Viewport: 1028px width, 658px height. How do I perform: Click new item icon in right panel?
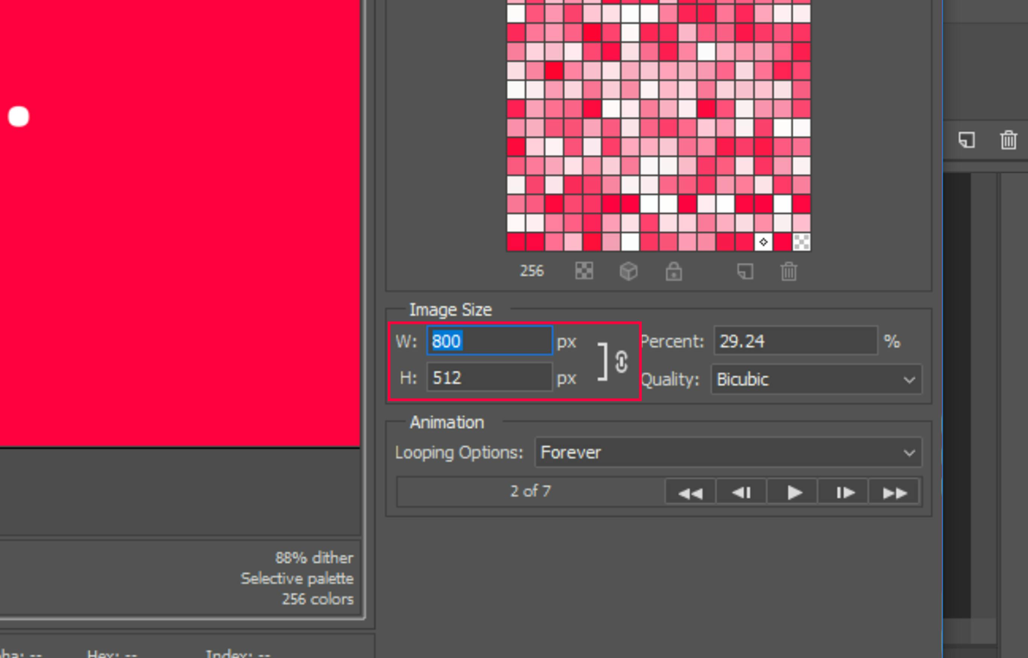click(x=967, y=140)
